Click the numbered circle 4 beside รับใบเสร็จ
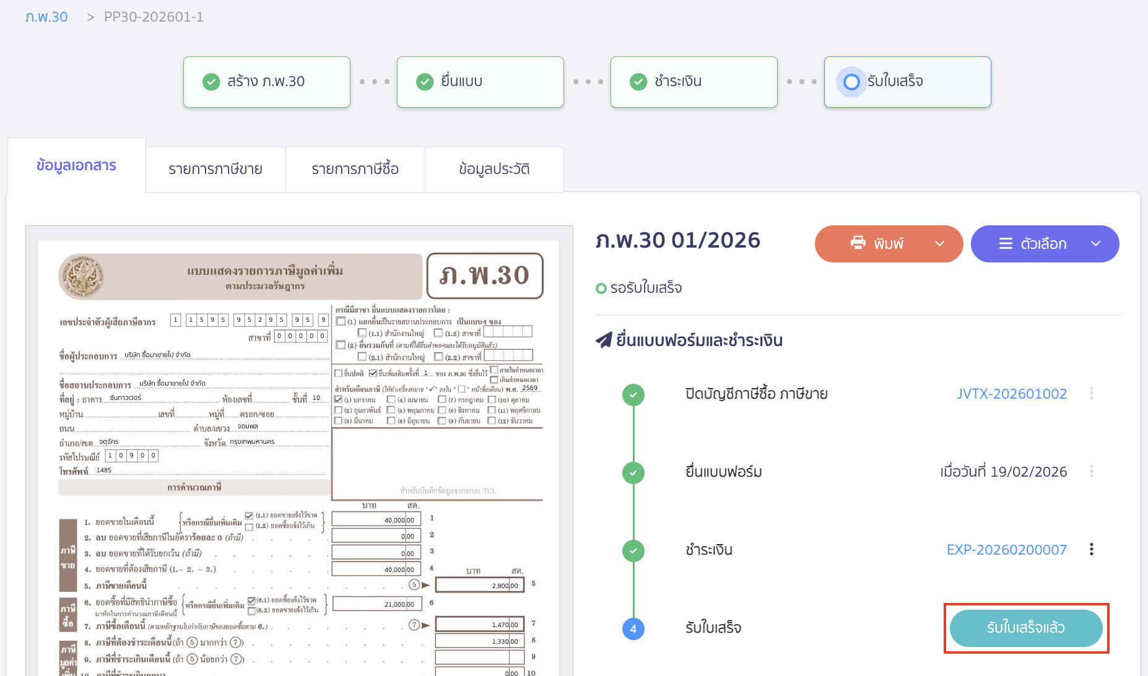This screenshot has height=676, width=1148. [x=633, y=628]
